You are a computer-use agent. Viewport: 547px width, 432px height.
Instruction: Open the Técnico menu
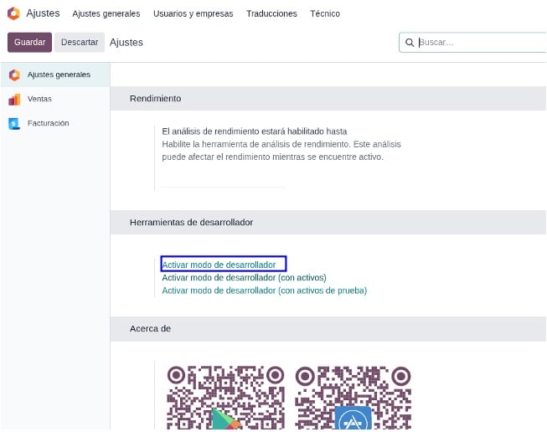coord(325,13)
